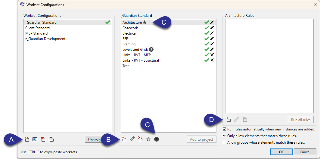Click the star icon next to Architecture
The height and width of the screenshot is (159, 320).
click(145, 23)
